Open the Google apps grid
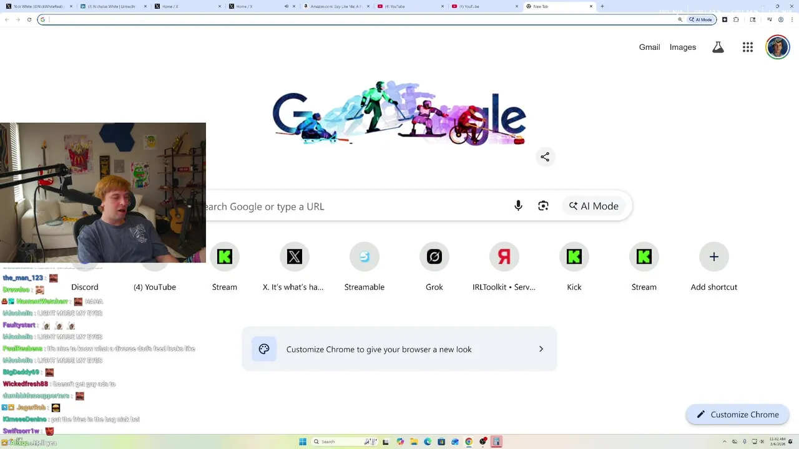The width and height of the screenshot is (799, 449). tap(748, 47)
